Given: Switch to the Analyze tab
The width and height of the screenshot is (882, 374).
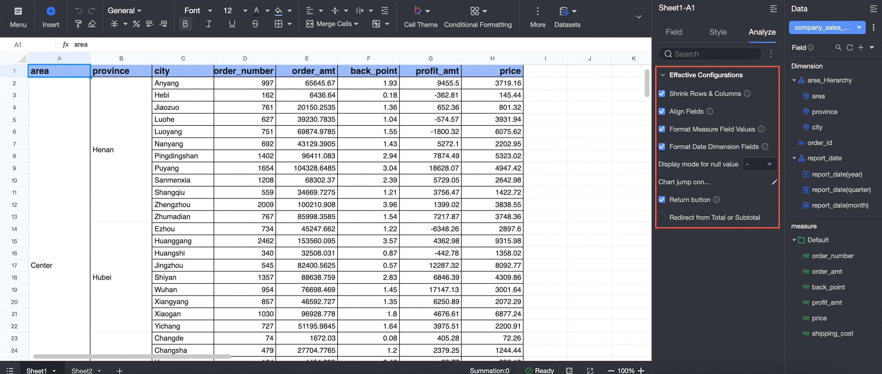Looking at the screenshot, I should [762, 32].
